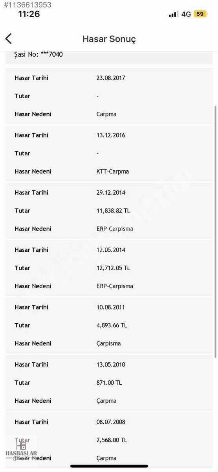Select the 10.08.2011 damage record
The width and height of the screenshot is (218, 472).
click(x=109, y=326)
